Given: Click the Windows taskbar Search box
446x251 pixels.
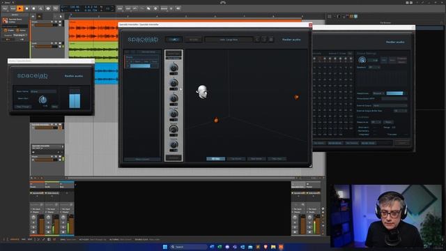Looking at the screenshot, I should [x=188, y=247].
